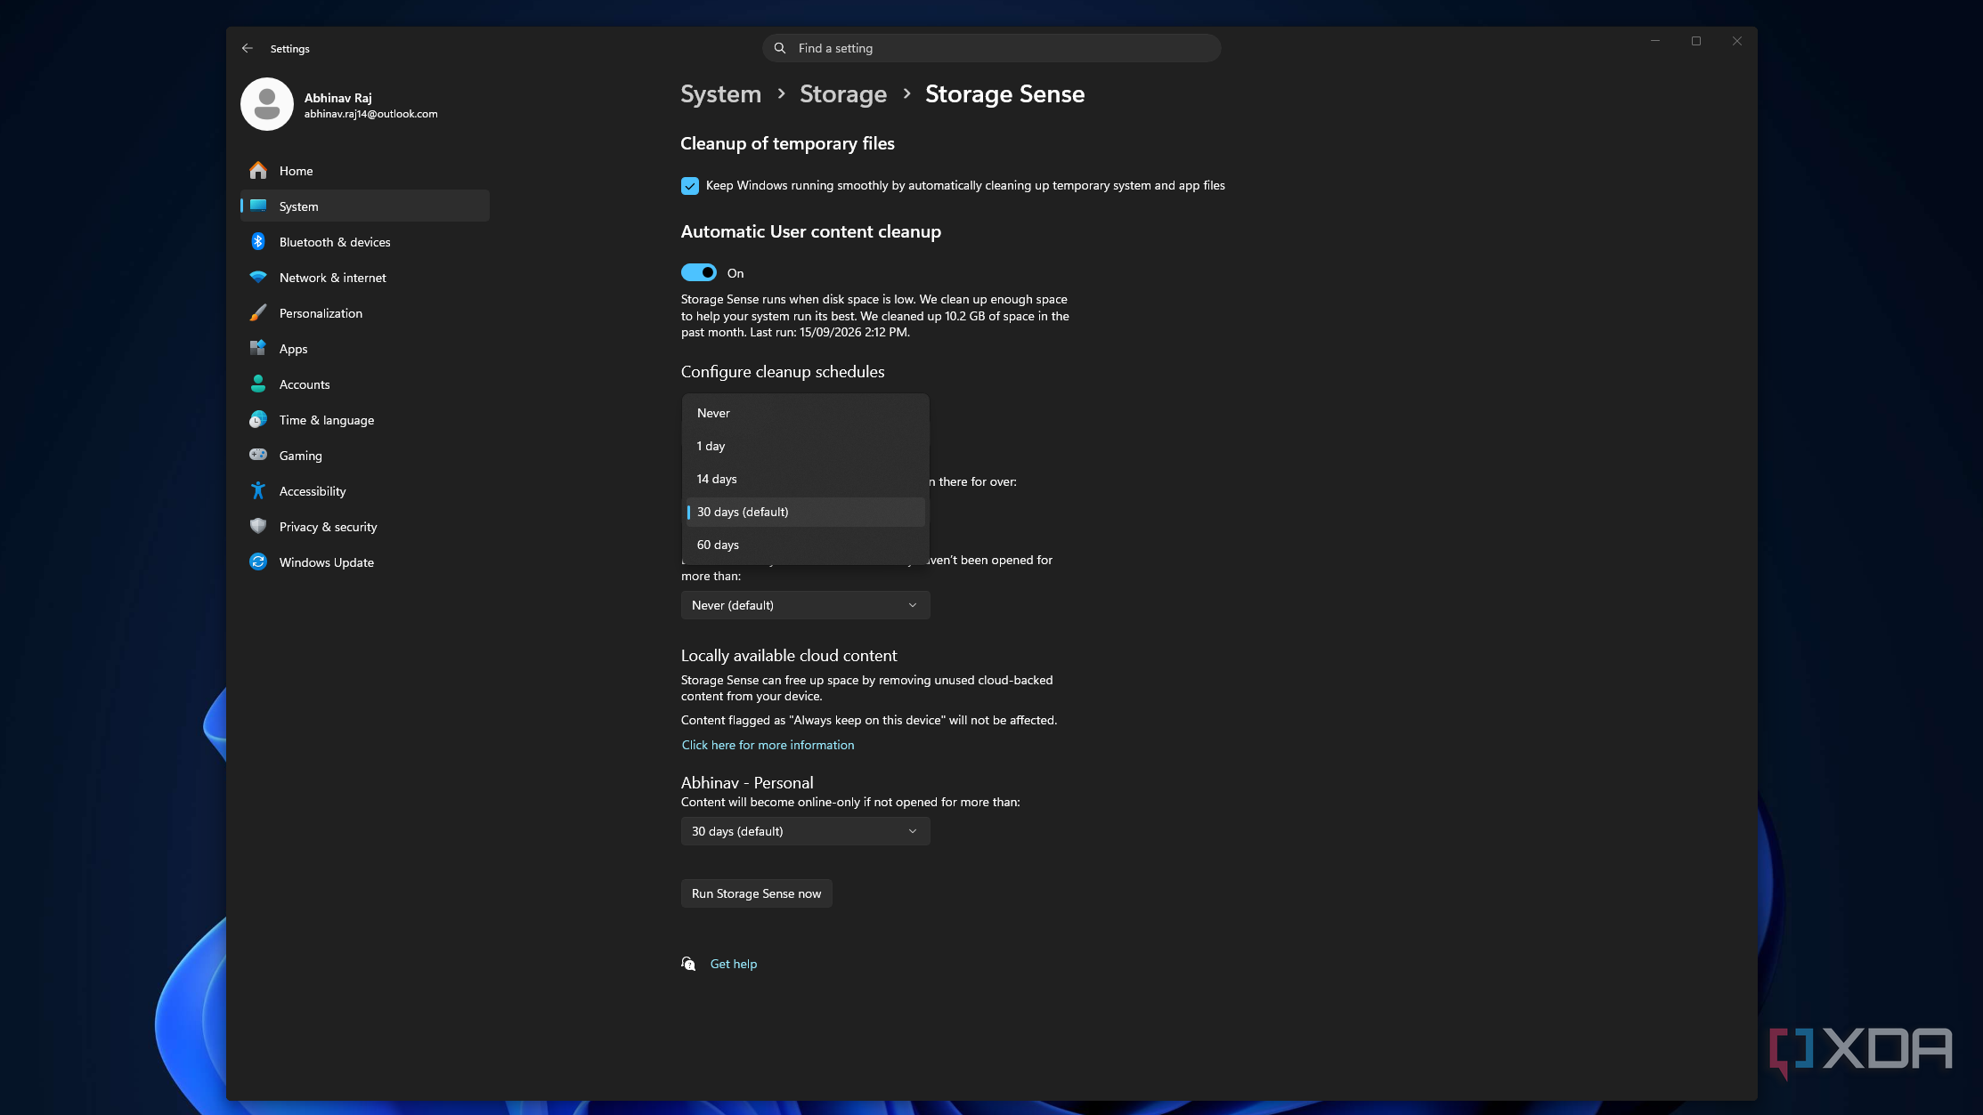The height and width of the screenshot is (1115, 1983).
Task: Click the abhinav.raj14@outlook.com account email
Action: 370,114
